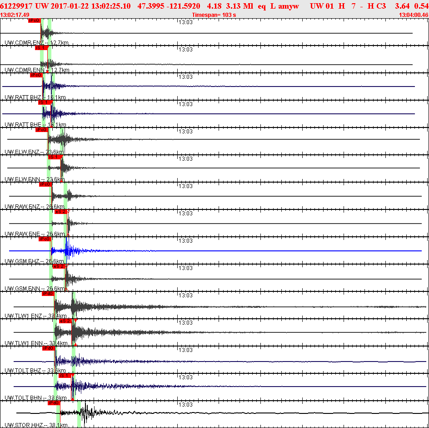This screenshot has width=429, height=428.
Task: Click the iS 1 pick flag on RATT BHE trace
Action: click(45, 102)
